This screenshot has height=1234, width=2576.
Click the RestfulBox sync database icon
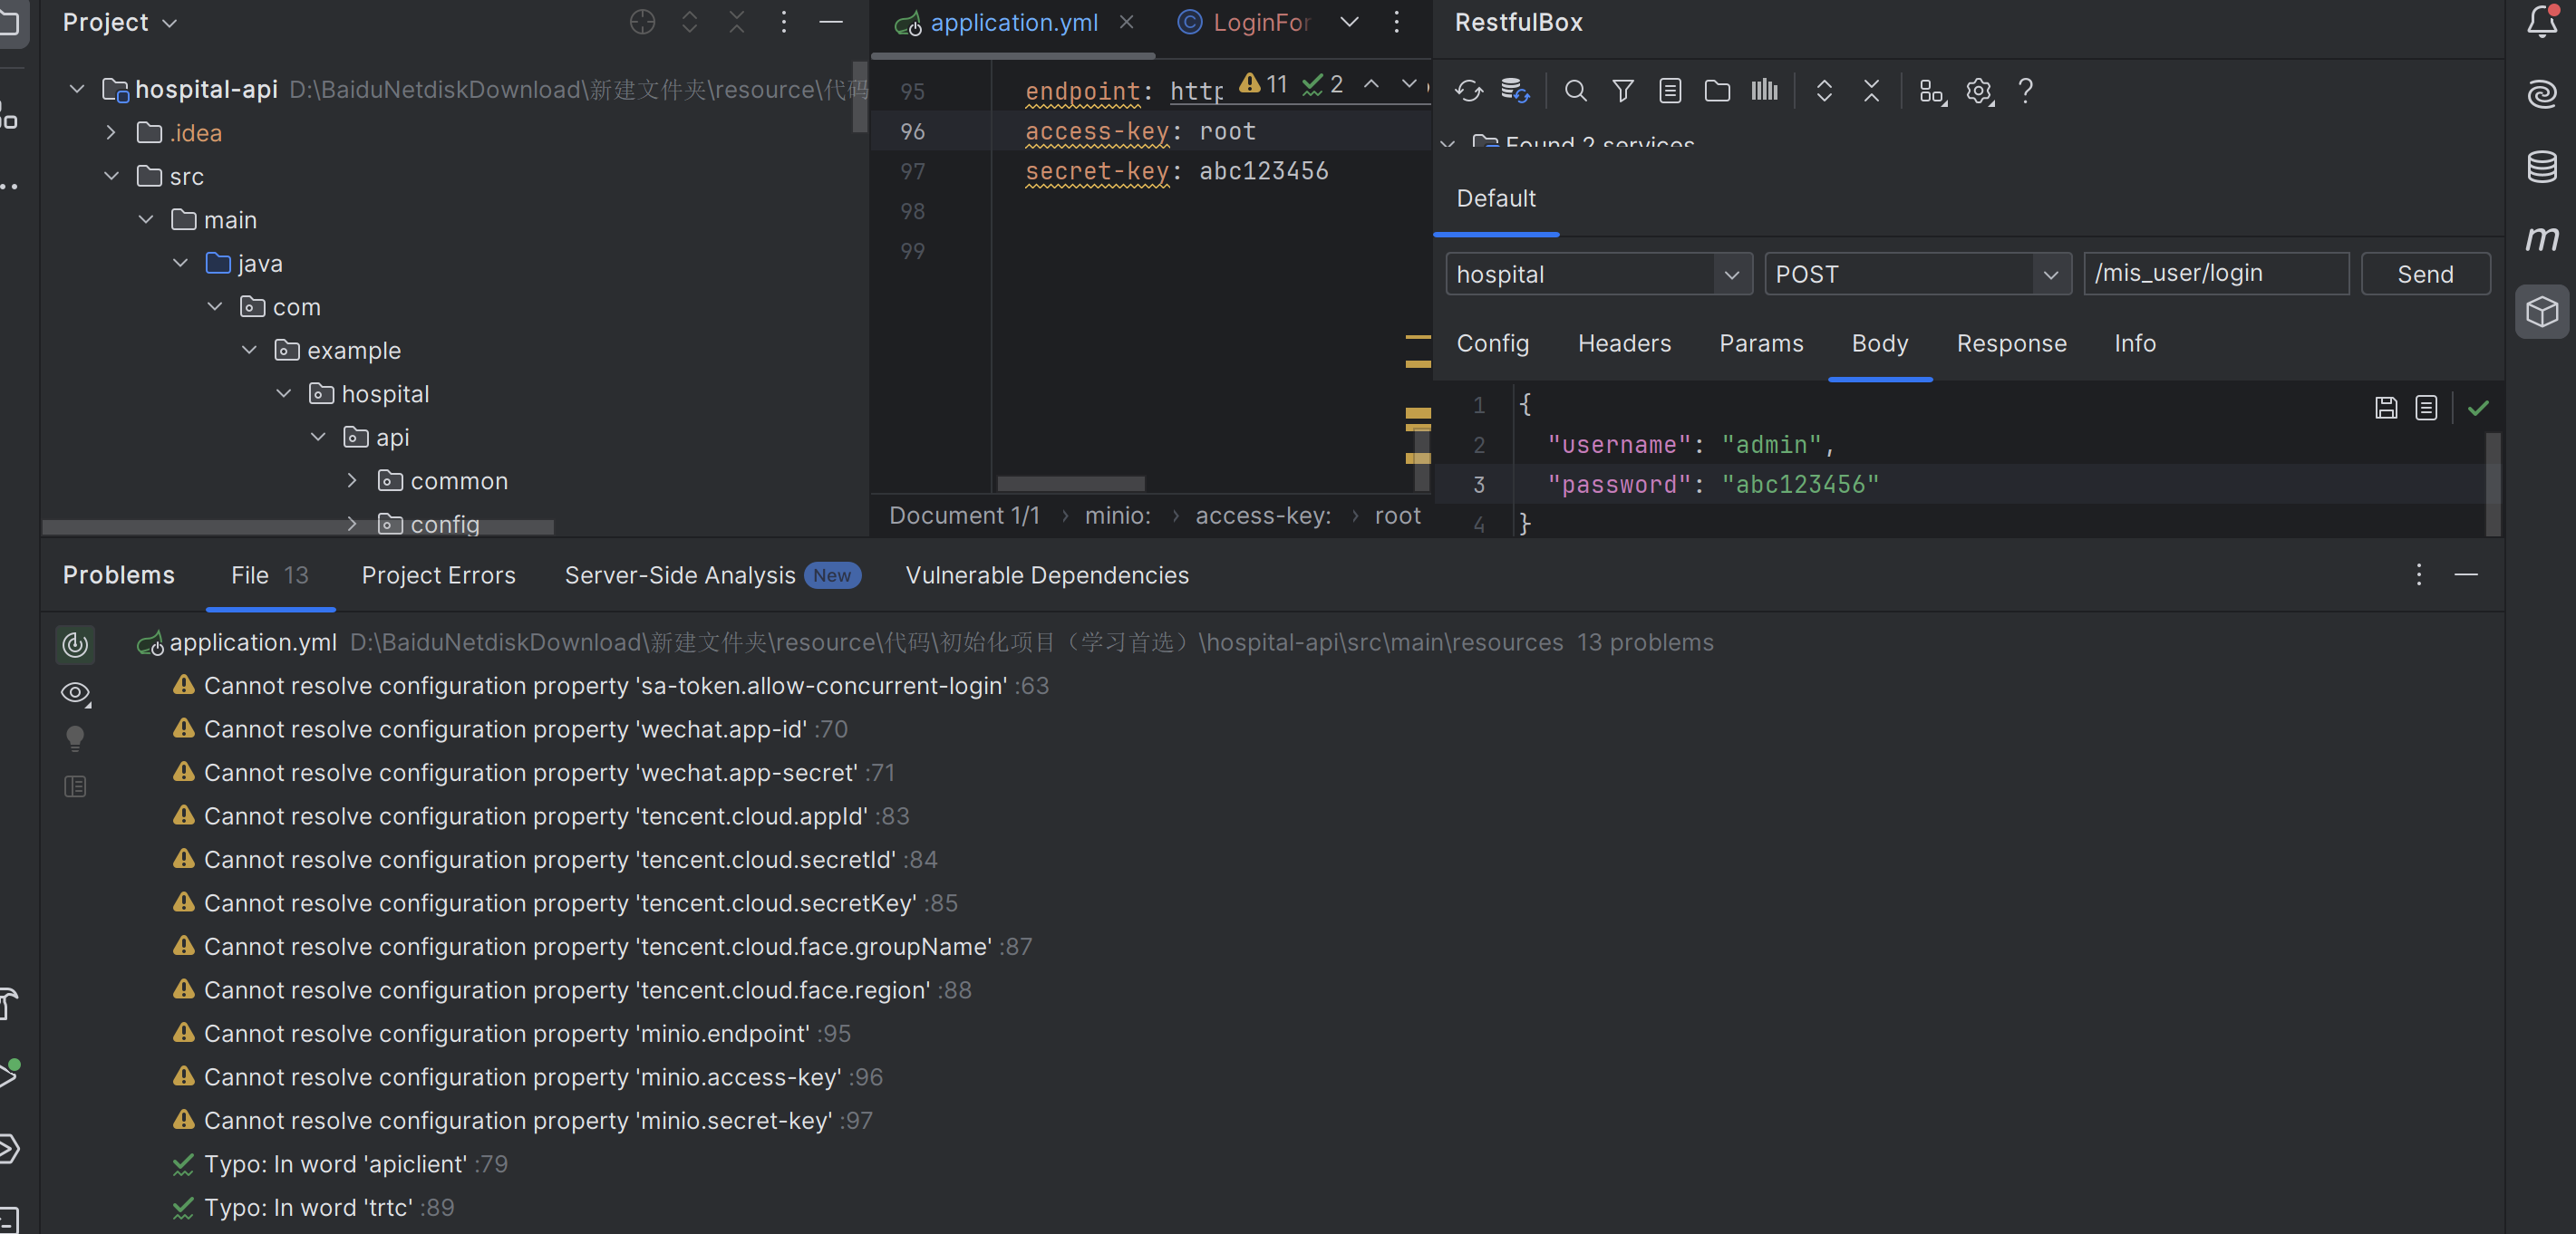[1515, 91]
